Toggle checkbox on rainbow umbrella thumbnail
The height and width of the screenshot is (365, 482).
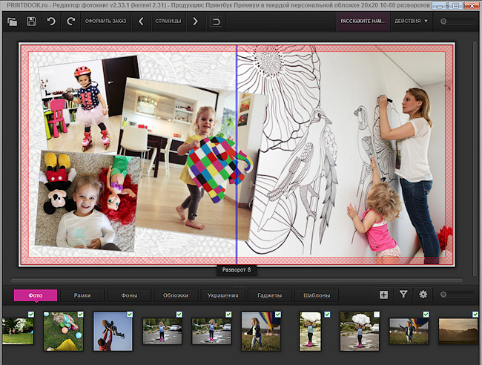tap(277, 315)
